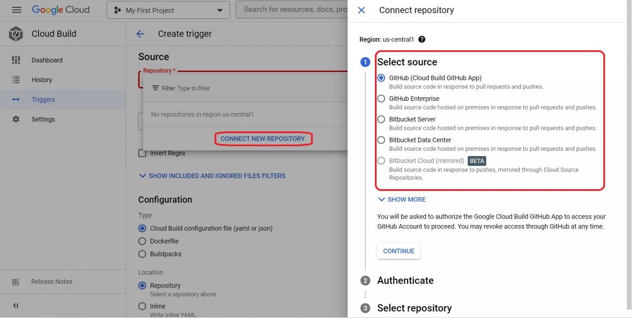
Task: Open the navigation hamburger menu
Action: pos(16,9)
